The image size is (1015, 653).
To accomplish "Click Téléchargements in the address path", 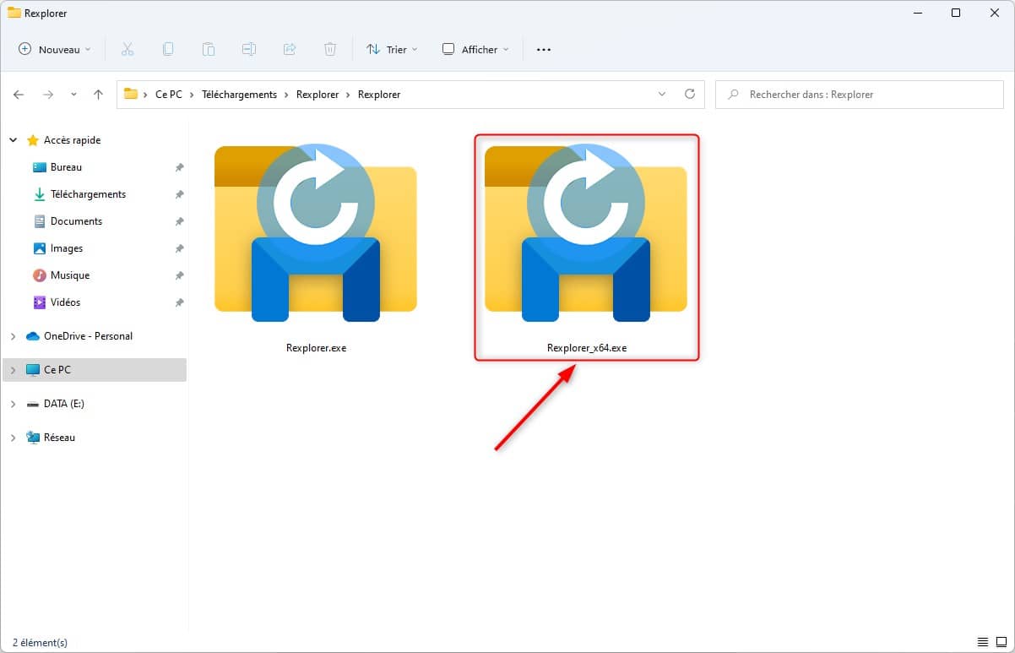I will click(x=239, y=95).
